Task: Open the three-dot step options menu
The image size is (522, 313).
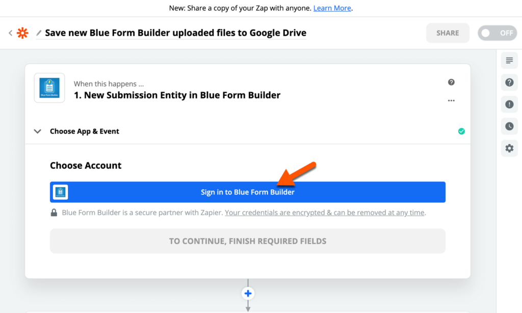Action: tap(451, 100)
